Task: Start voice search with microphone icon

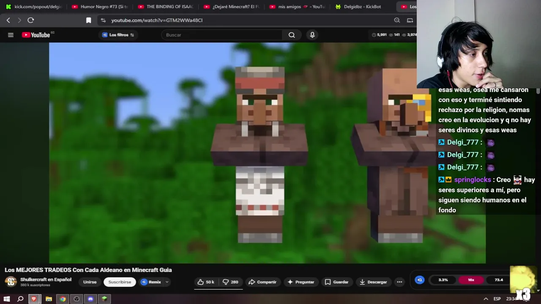Action: pyautogui.click(x=312, y=35)
